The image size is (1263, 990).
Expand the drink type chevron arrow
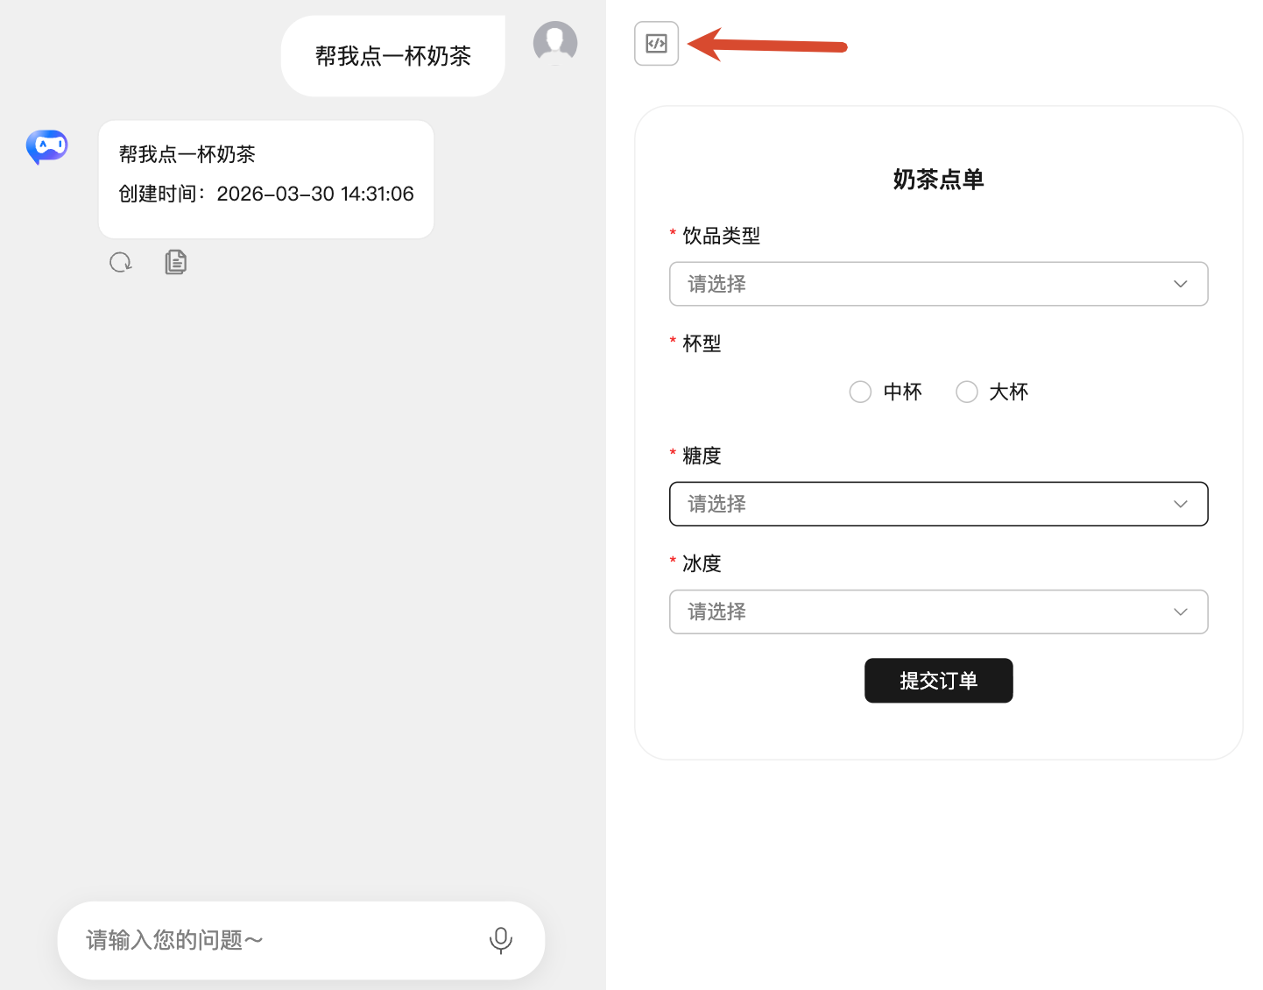1180,284
